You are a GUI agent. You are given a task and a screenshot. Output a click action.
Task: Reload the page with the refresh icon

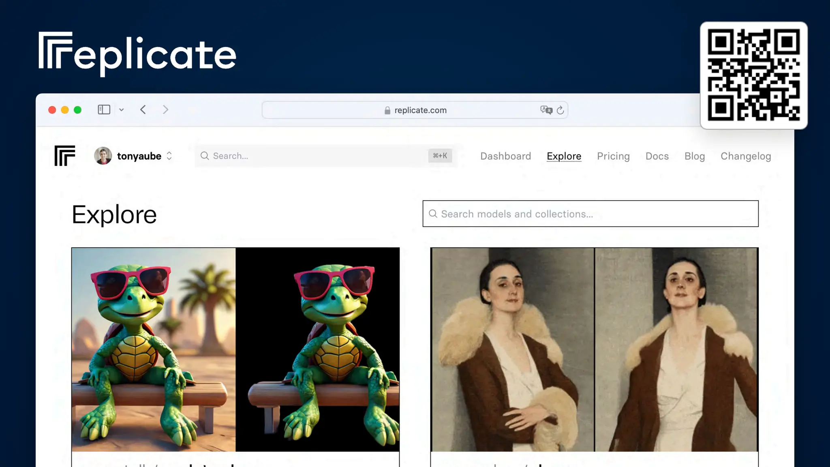(x=560, y=110)
